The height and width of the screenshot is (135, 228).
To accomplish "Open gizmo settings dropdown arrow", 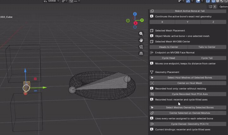I will (x=192, y=1).
